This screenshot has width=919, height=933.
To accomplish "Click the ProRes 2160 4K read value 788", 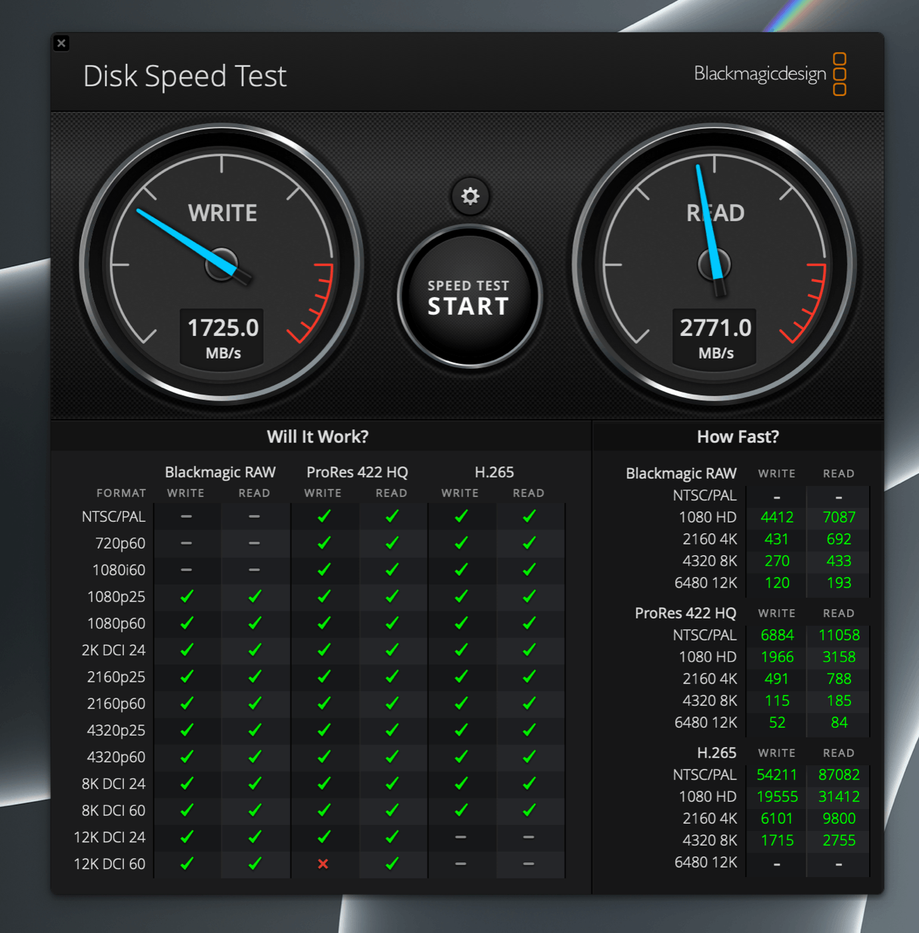I will click(x=839, y=679).
